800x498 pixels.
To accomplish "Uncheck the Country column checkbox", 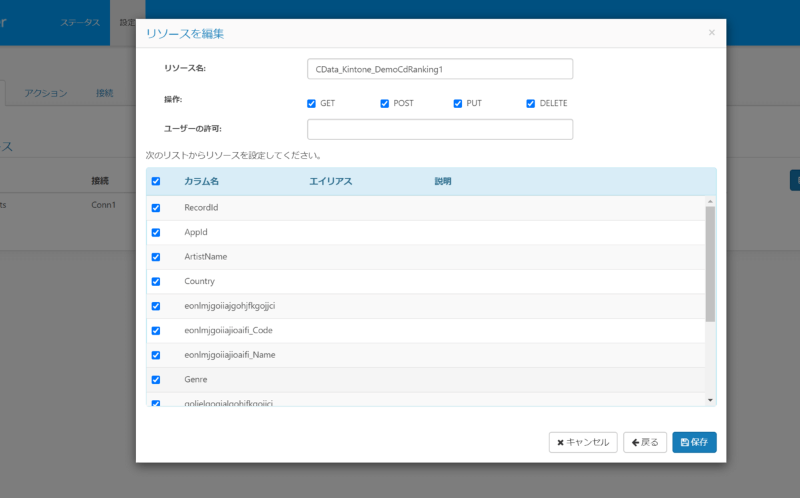I will tap(156, 282).
